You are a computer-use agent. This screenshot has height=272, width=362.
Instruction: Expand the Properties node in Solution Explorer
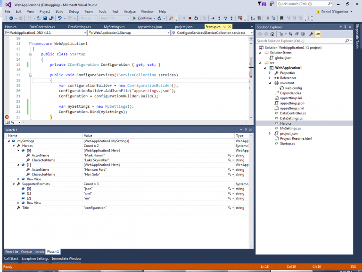[270, 73]
